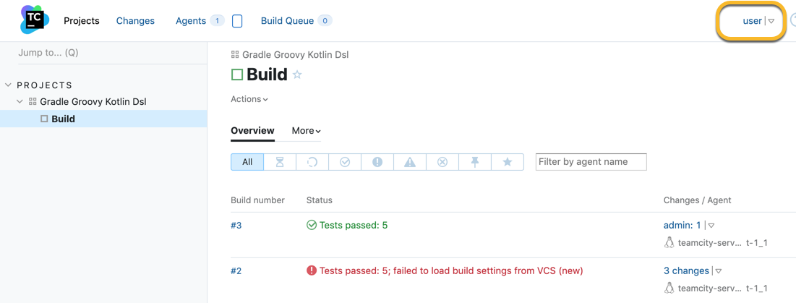Switch to the Changes page
796x303 pixels.
coord(135,21)
